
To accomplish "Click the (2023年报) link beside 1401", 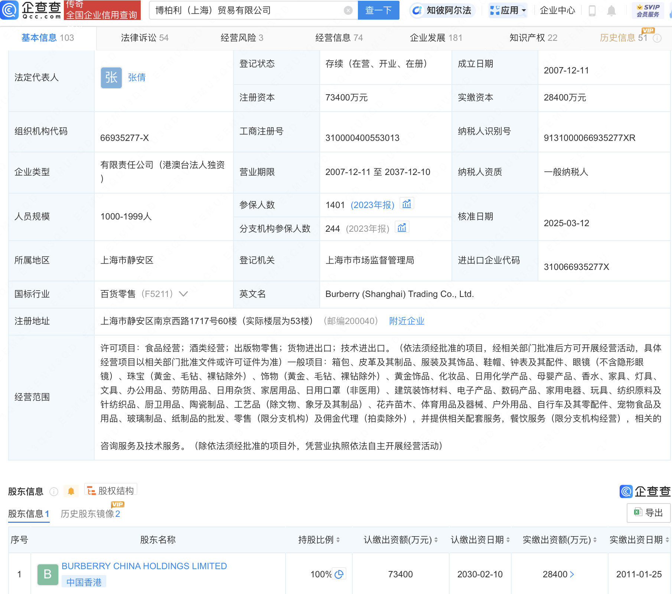I will click(372, 205).
